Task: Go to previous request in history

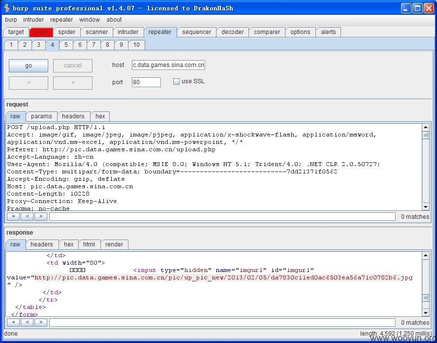Action: click(x=29, y=83)
